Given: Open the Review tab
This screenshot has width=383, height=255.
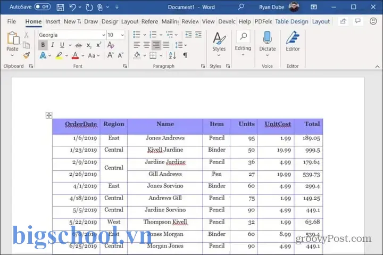Looking at the screenshot, I should tap(190, 21).
